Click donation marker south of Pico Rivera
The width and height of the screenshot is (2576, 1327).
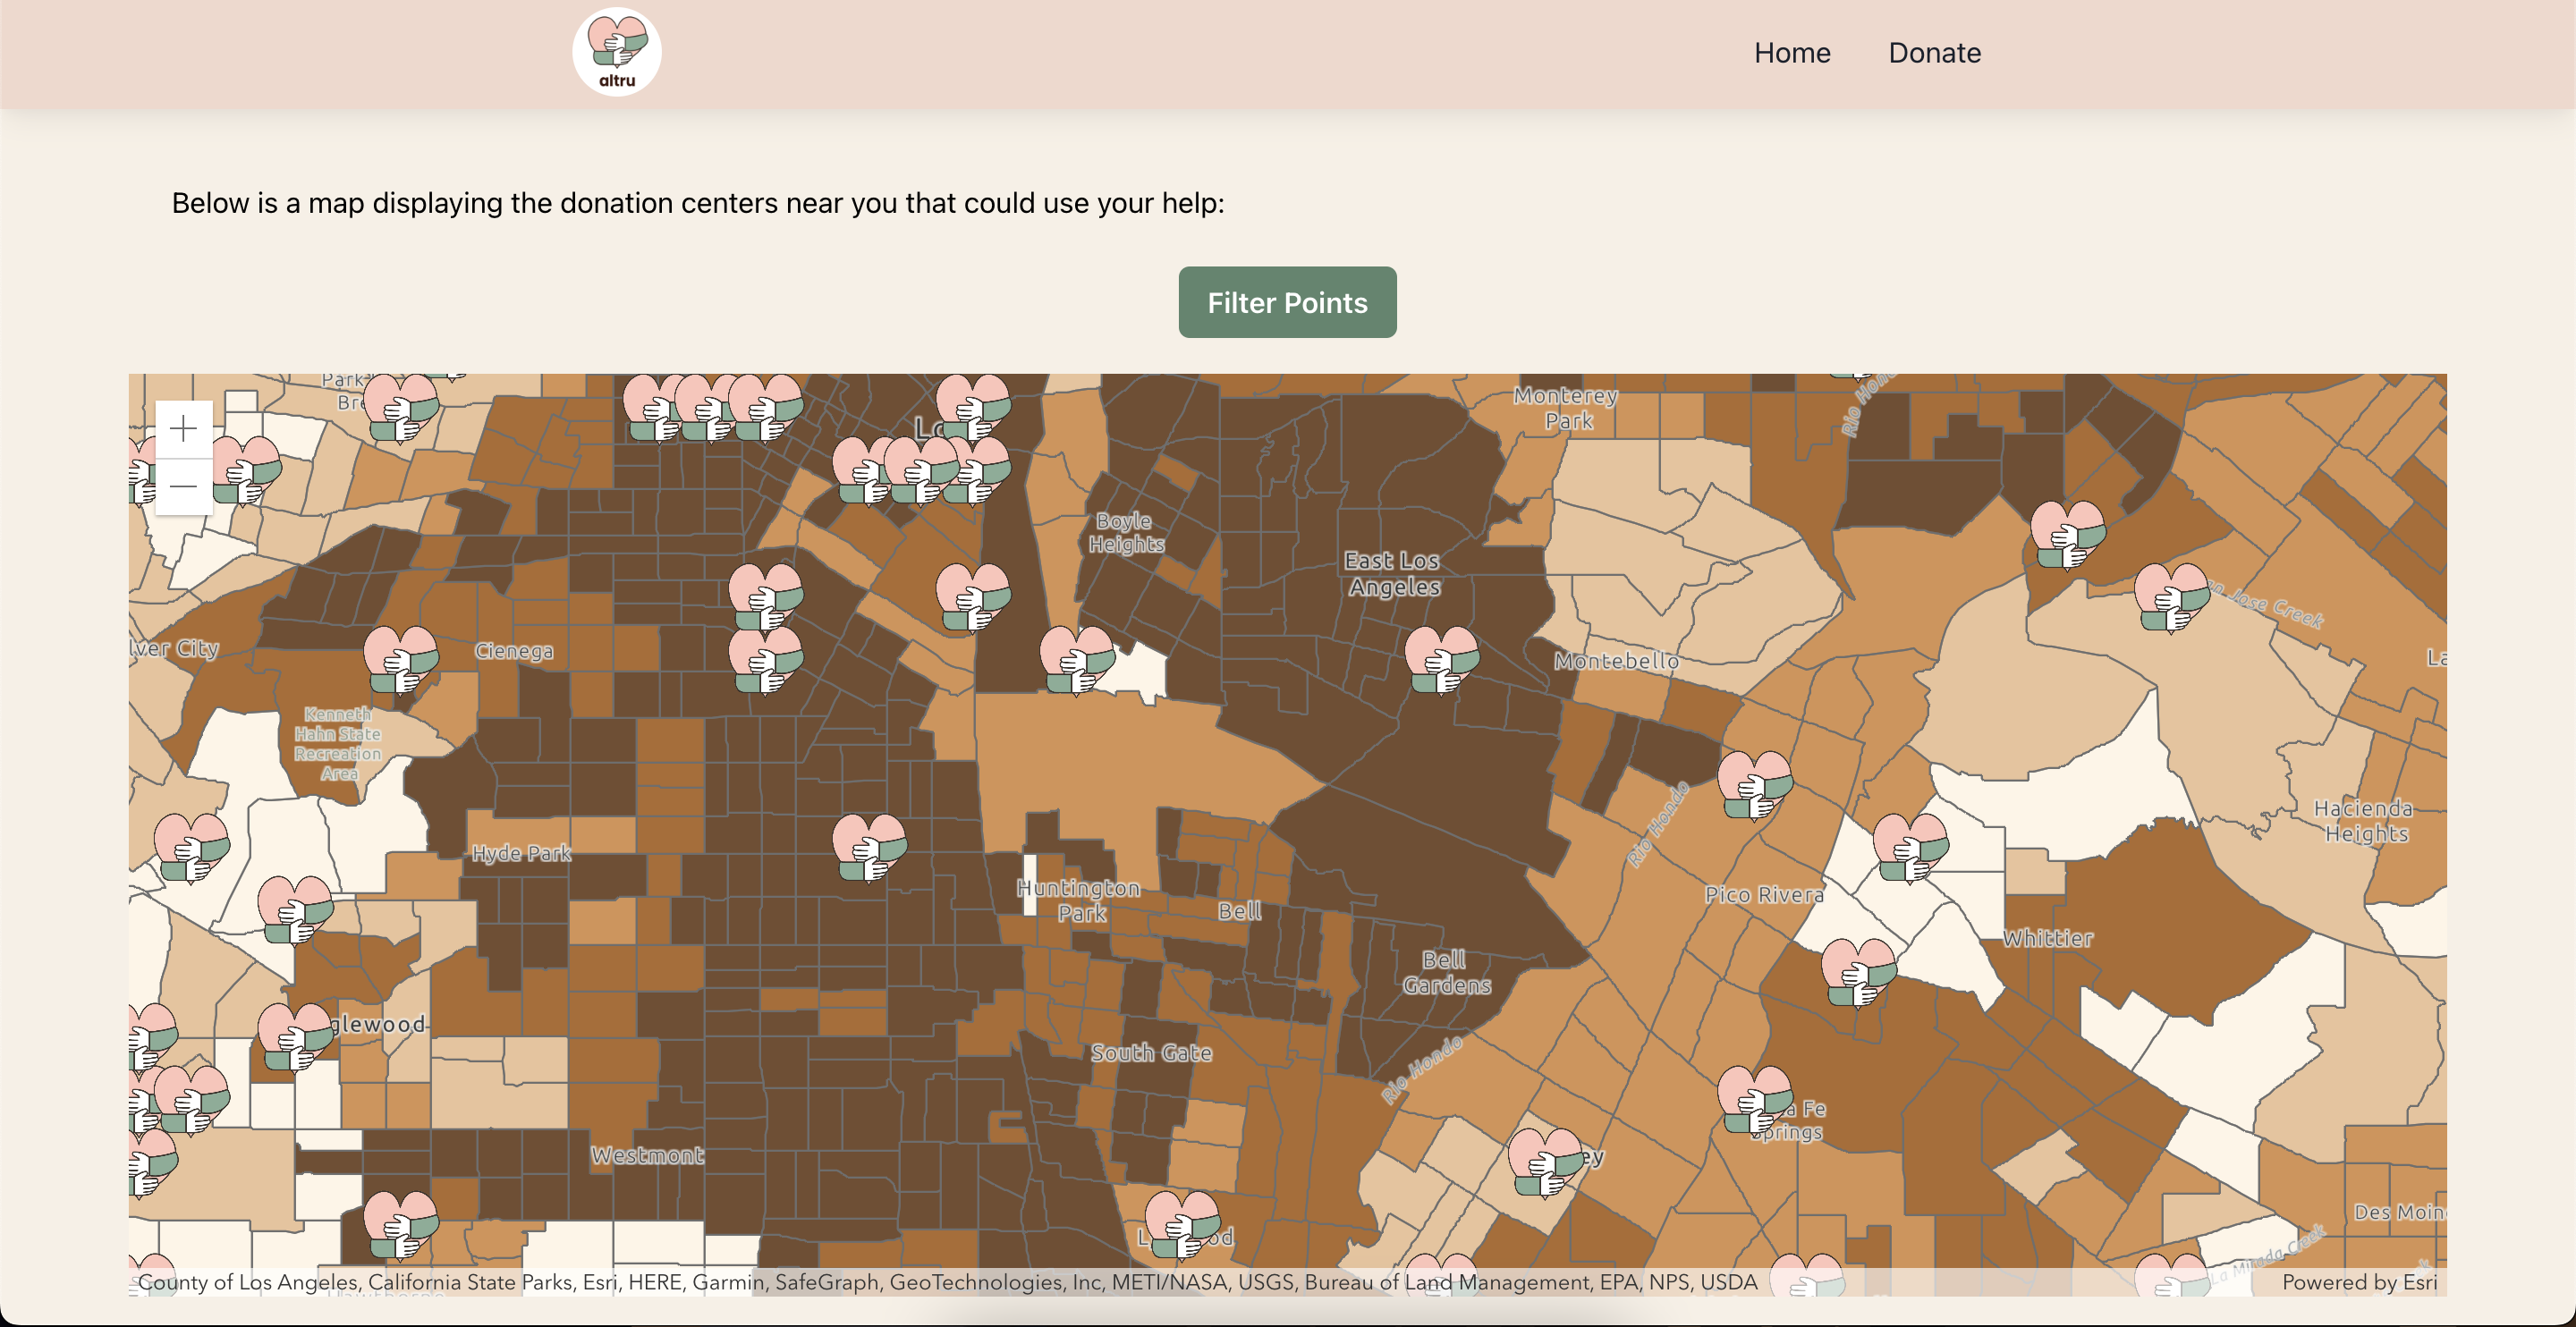coord(1857,972)
